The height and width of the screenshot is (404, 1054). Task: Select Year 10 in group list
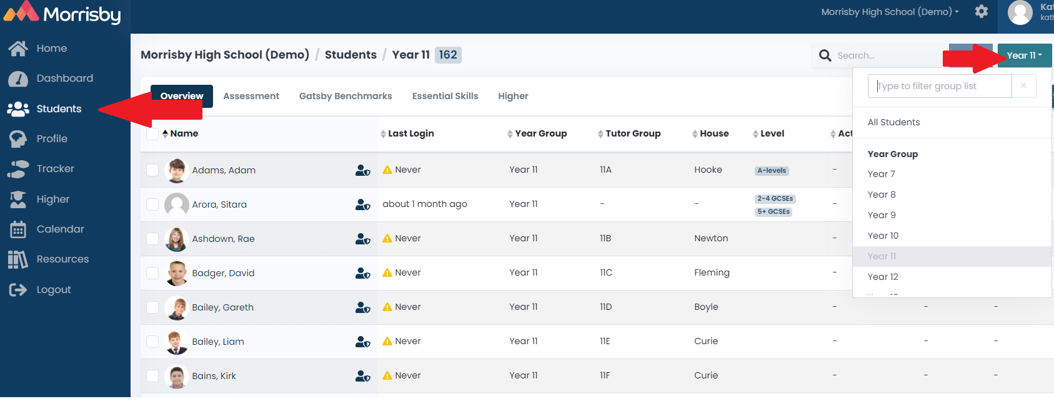pos(952,236)
